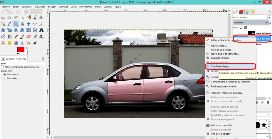Select the Scissors Select tool

point(35,17)
